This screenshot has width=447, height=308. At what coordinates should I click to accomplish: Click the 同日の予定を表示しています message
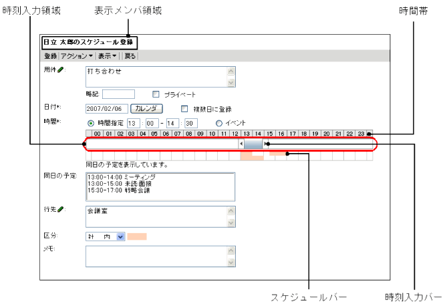click(x=127, y=165)
